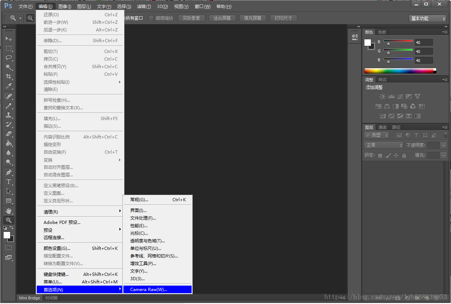Select the Lasso tool

9,58
